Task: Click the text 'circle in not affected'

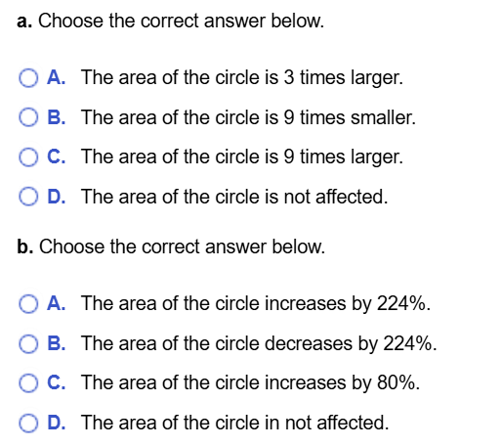Action: [x=302, y=423]
